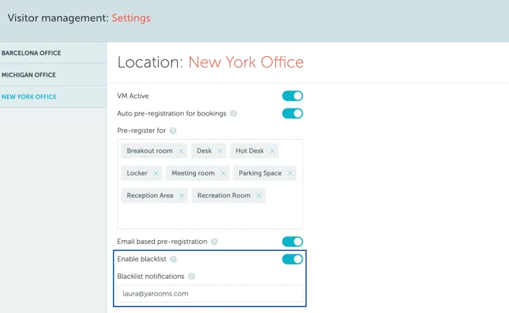Click empty area in Pre-register for box
509x313 pixels.
(x=210, y=217)
